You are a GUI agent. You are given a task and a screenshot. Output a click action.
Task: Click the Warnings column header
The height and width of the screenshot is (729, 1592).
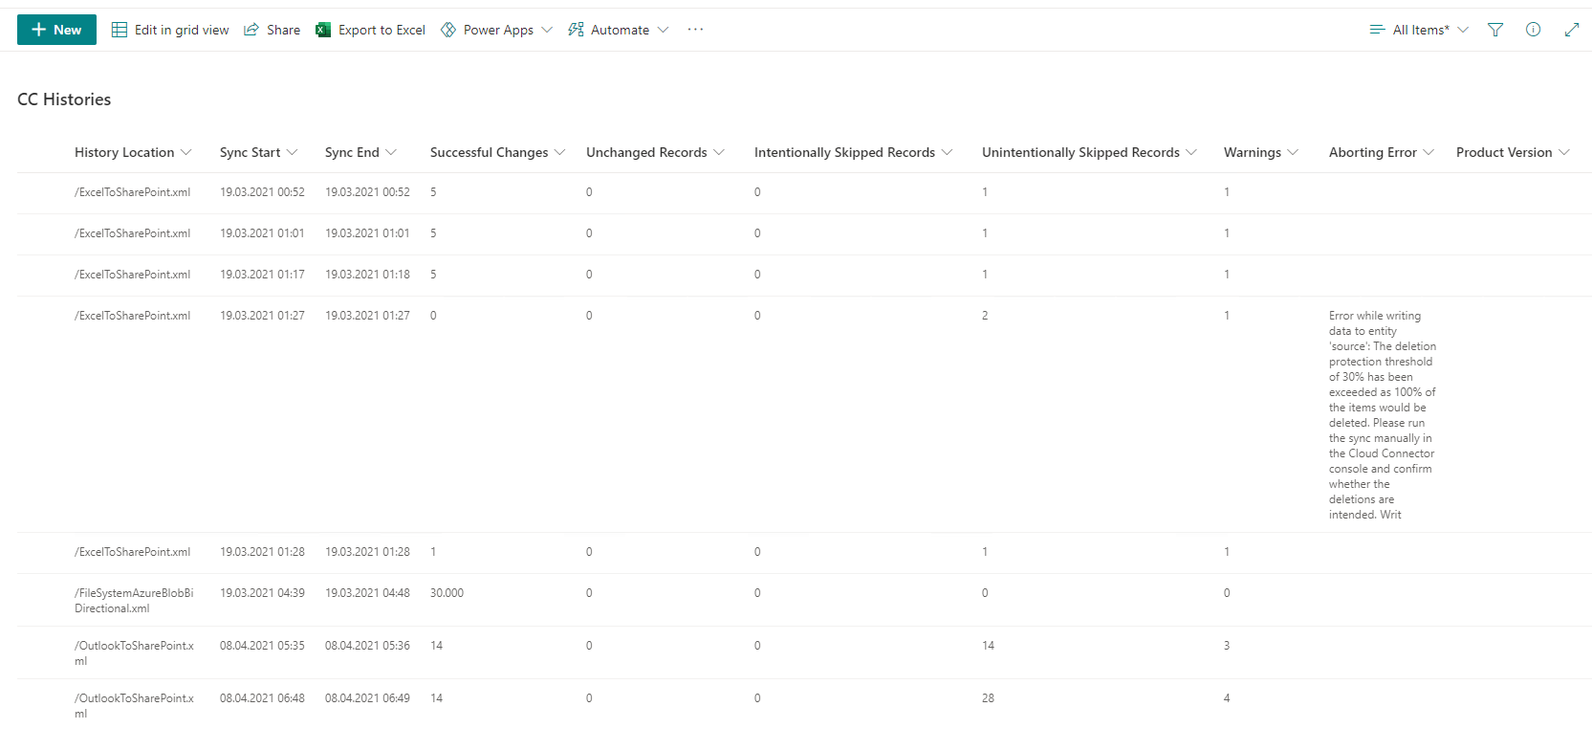click(1252, 152)
